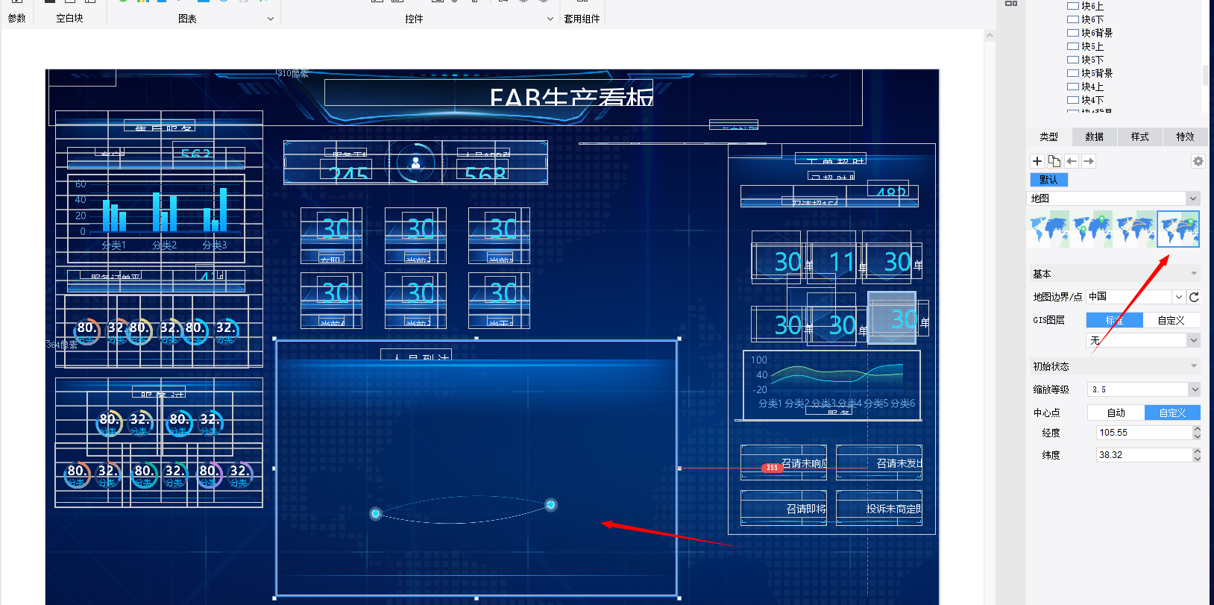Image resolution: width=1214 pixels, height=605 pixels.
Task: Select the bar chart with 分类1 分类2 分类3
Action: [x=157, y=218]
